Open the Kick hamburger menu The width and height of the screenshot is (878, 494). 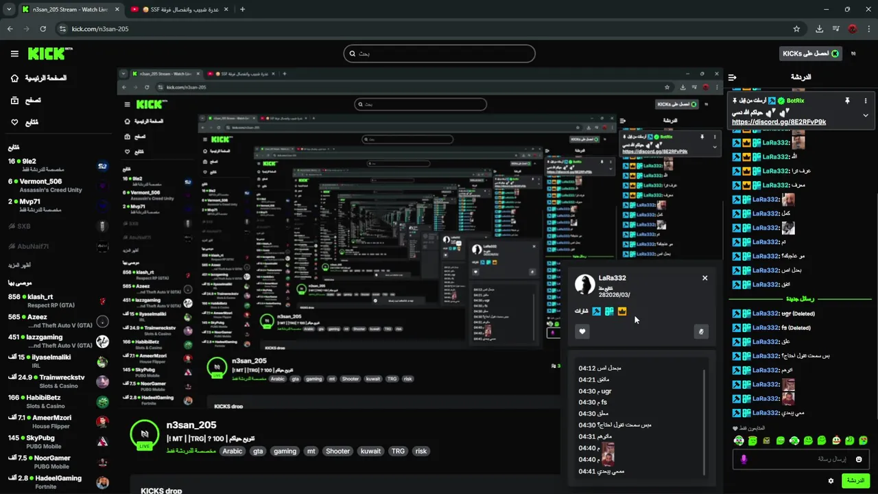[14, 54]
